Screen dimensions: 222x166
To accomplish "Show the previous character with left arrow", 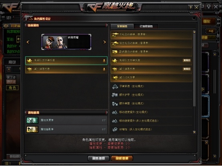I will [x=28, y=42].
